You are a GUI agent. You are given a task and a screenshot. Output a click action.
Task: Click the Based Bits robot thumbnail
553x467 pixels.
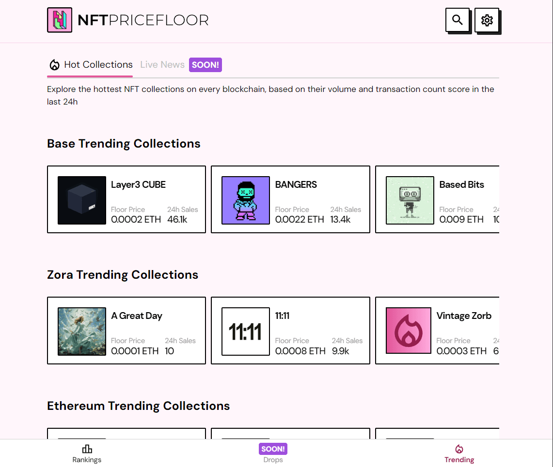point(410,200)
